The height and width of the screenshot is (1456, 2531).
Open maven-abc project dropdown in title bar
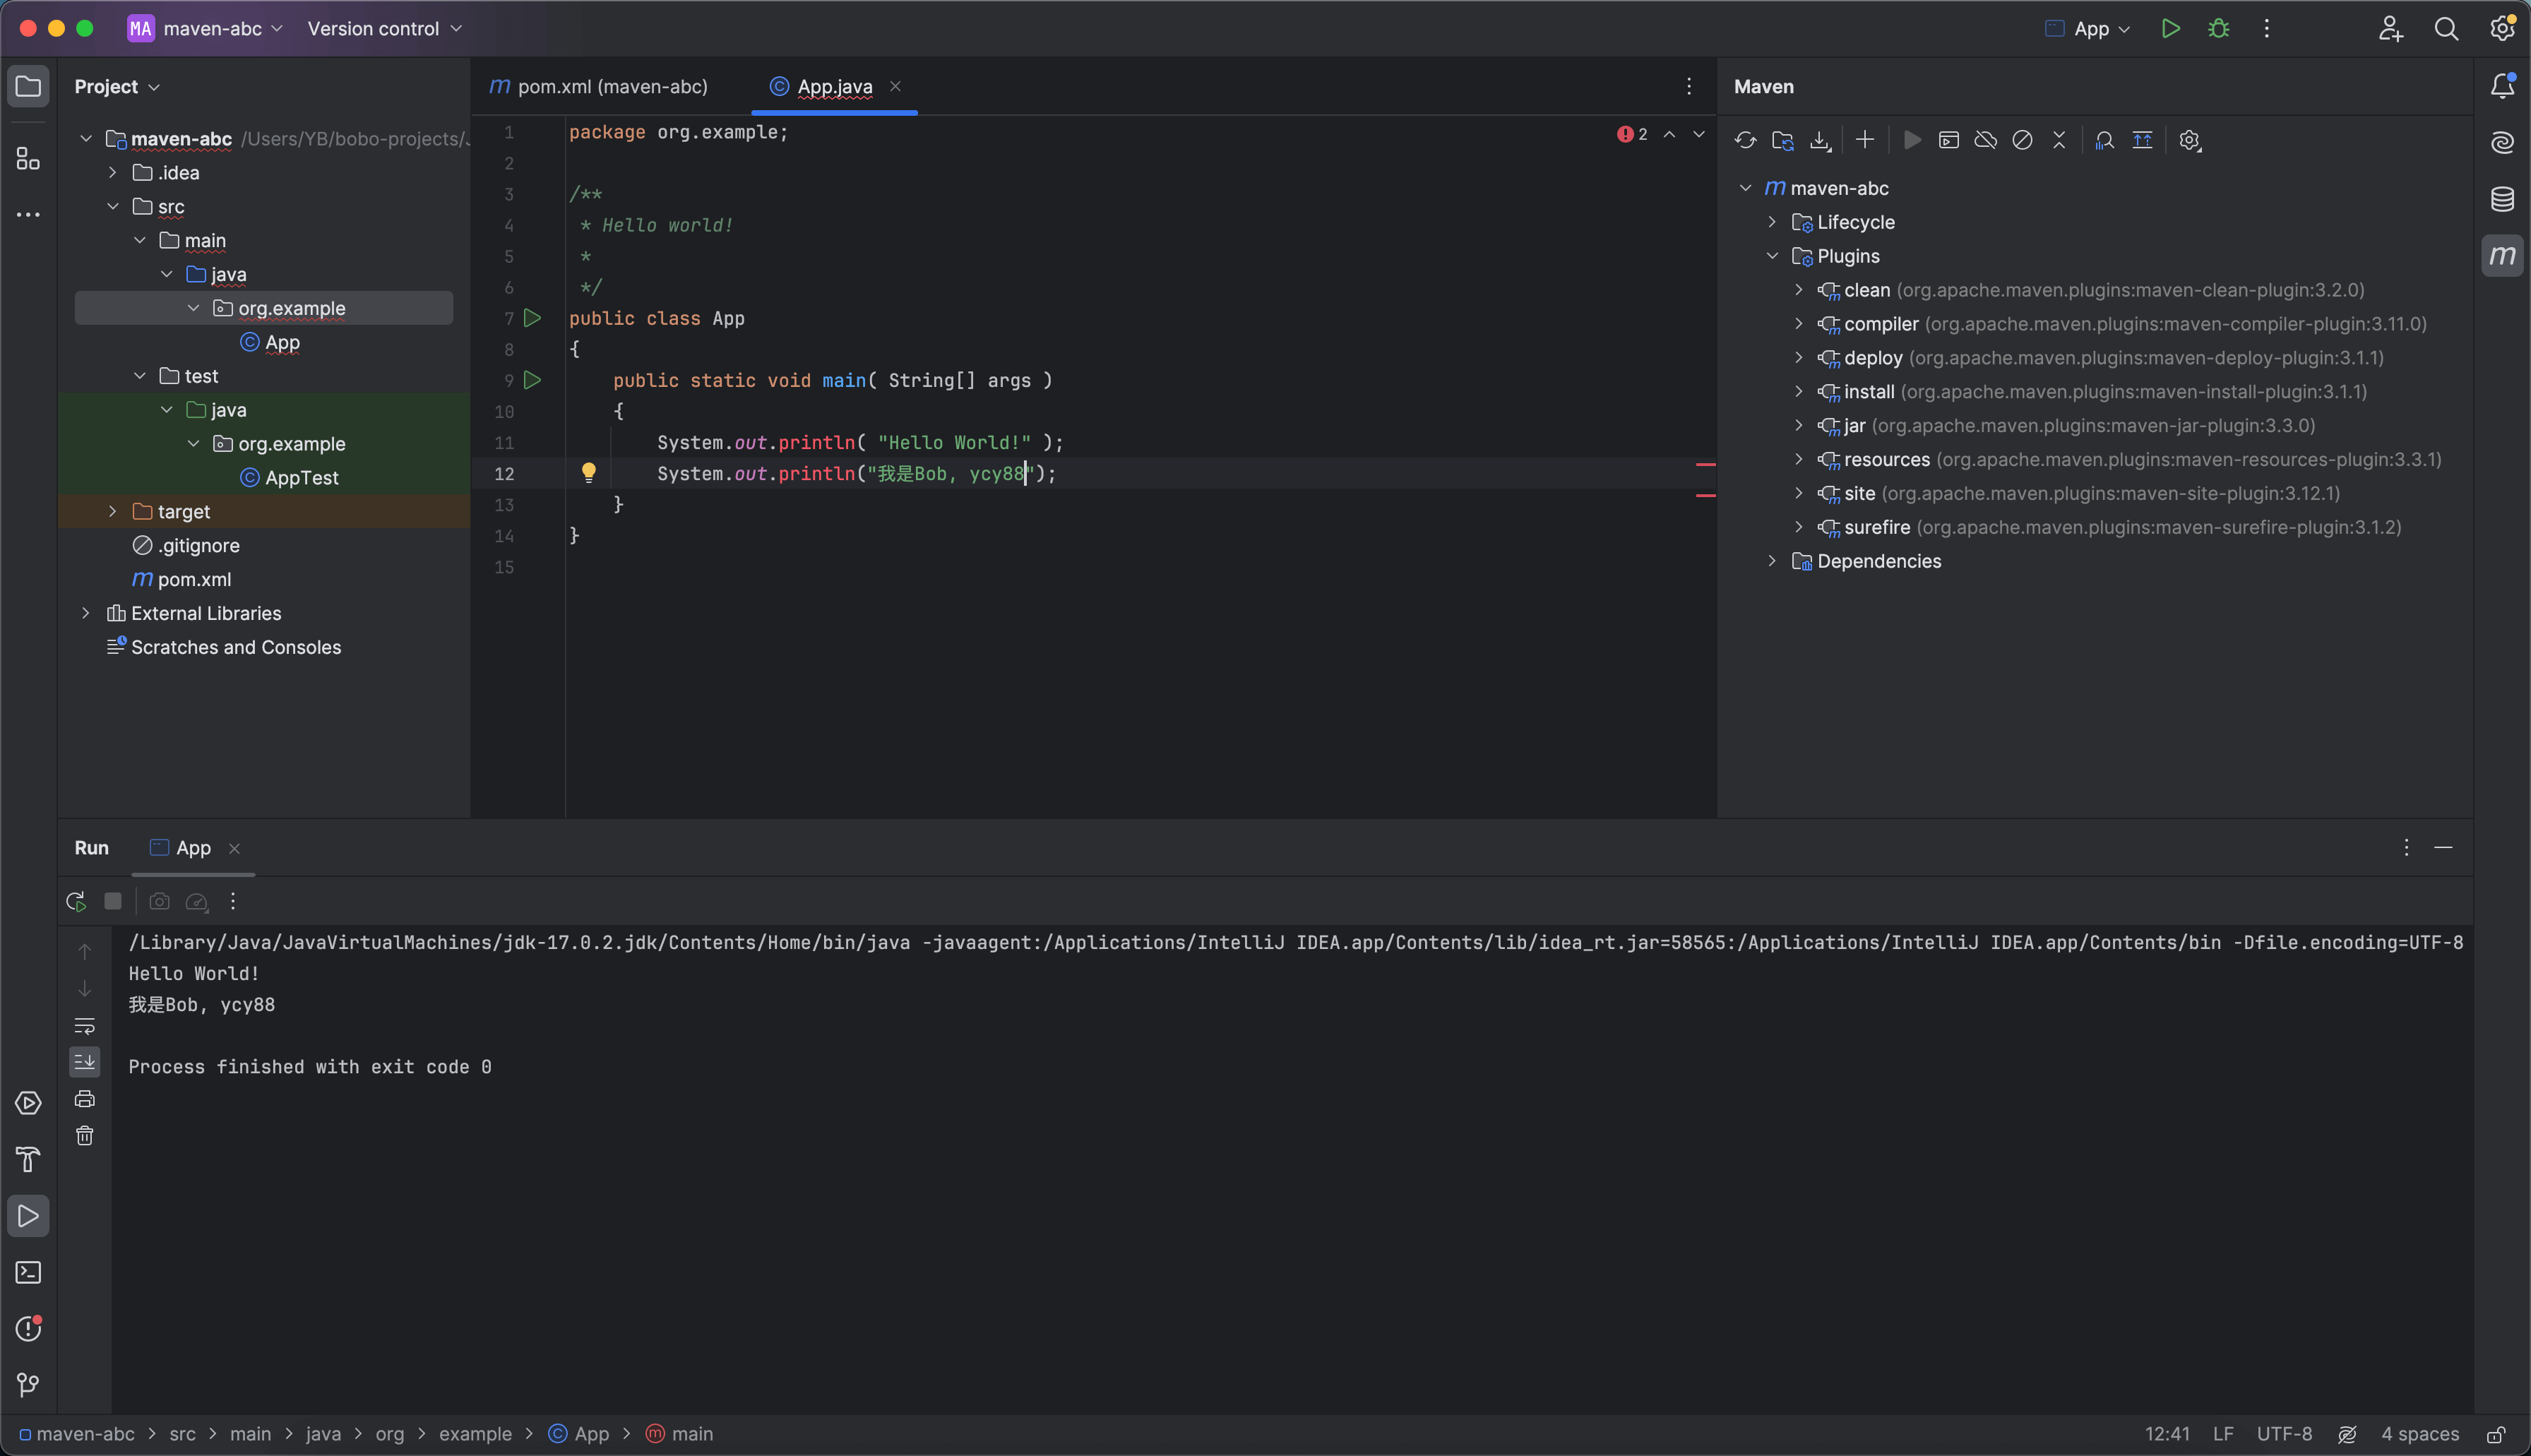click(206, 29)
